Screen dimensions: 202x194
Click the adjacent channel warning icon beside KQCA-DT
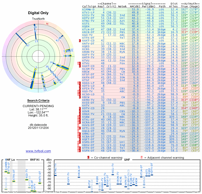[78, 131]
